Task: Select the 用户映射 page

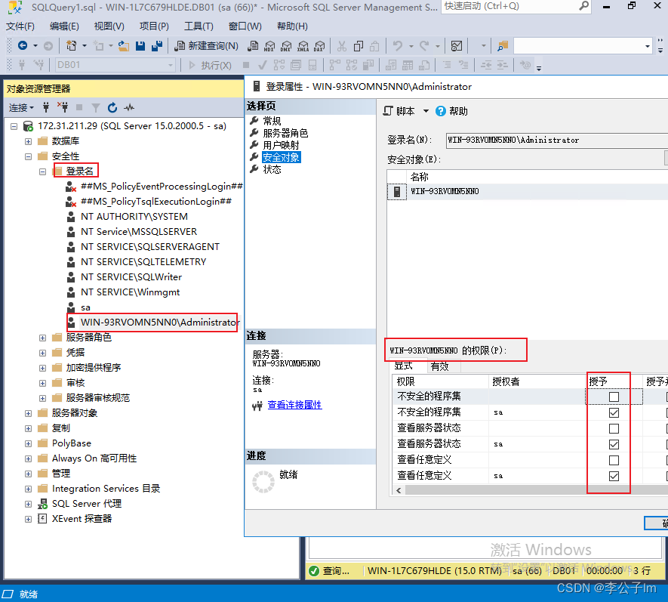Action: [x=281, y=145]
